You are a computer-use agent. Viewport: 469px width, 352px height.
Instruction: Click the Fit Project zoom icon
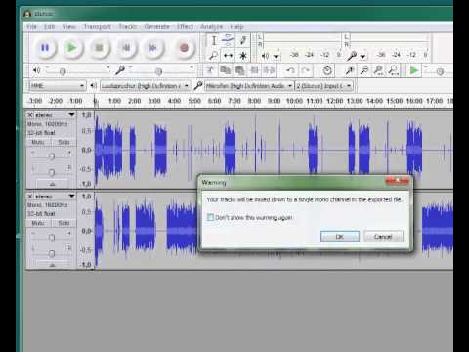click(x=394, y=70)
